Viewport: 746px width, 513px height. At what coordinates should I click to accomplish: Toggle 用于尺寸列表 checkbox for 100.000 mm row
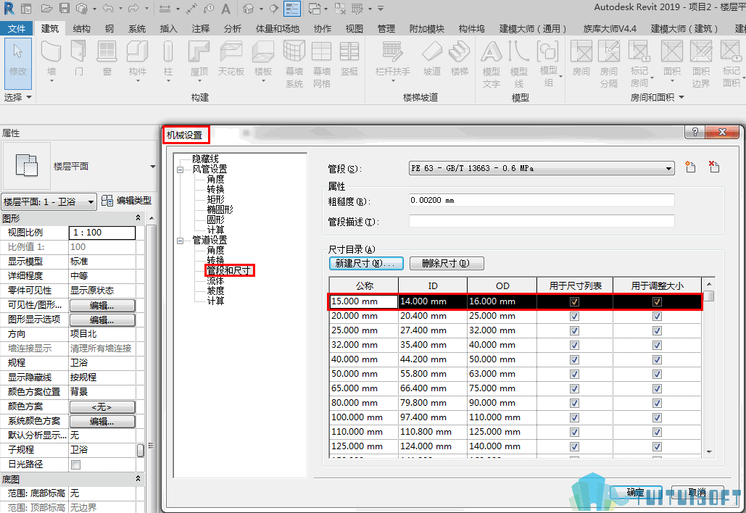(575, 418)
